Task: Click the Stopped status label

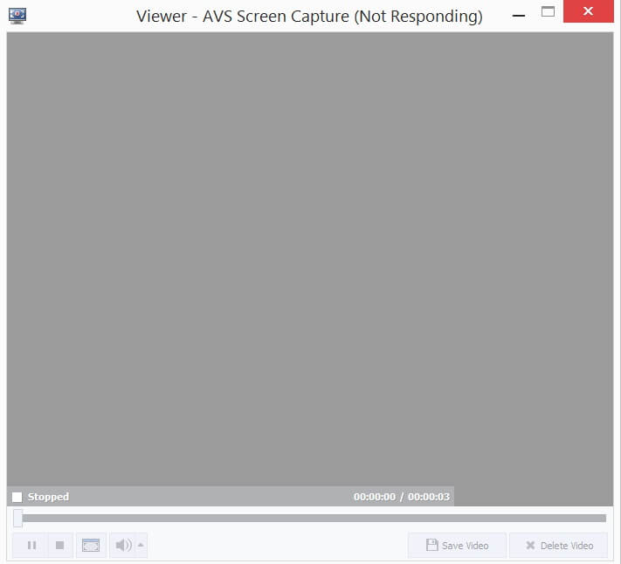Action: pyautogui.click(x=48, y=497)
